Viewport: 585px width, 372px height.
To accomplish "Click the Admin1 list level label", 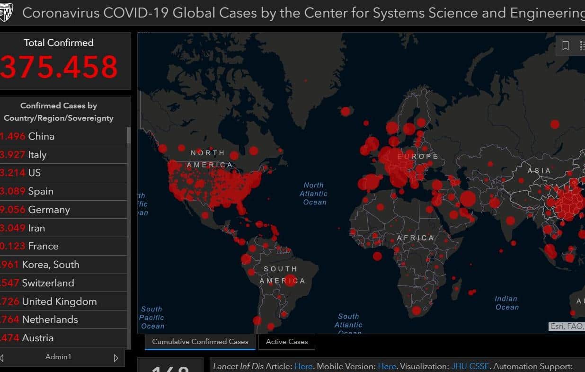I will click(x=58, y=357).
